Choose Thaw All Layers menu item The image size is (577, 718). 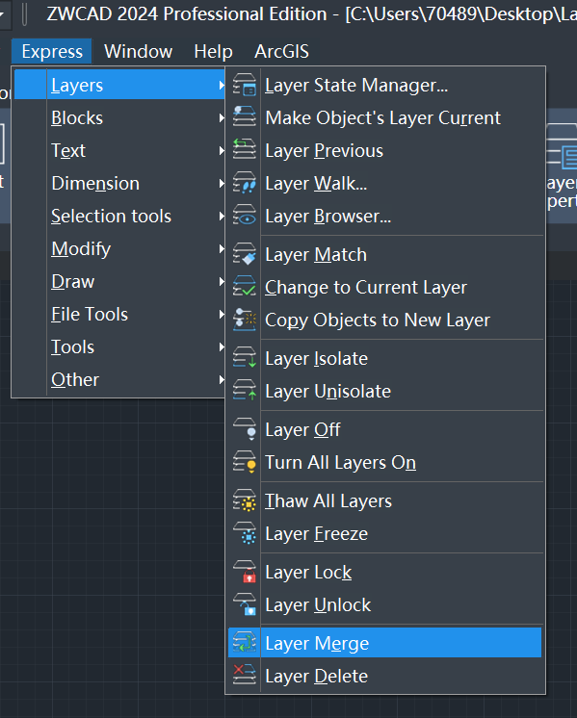pyautogui.click(x=385, y=500)
